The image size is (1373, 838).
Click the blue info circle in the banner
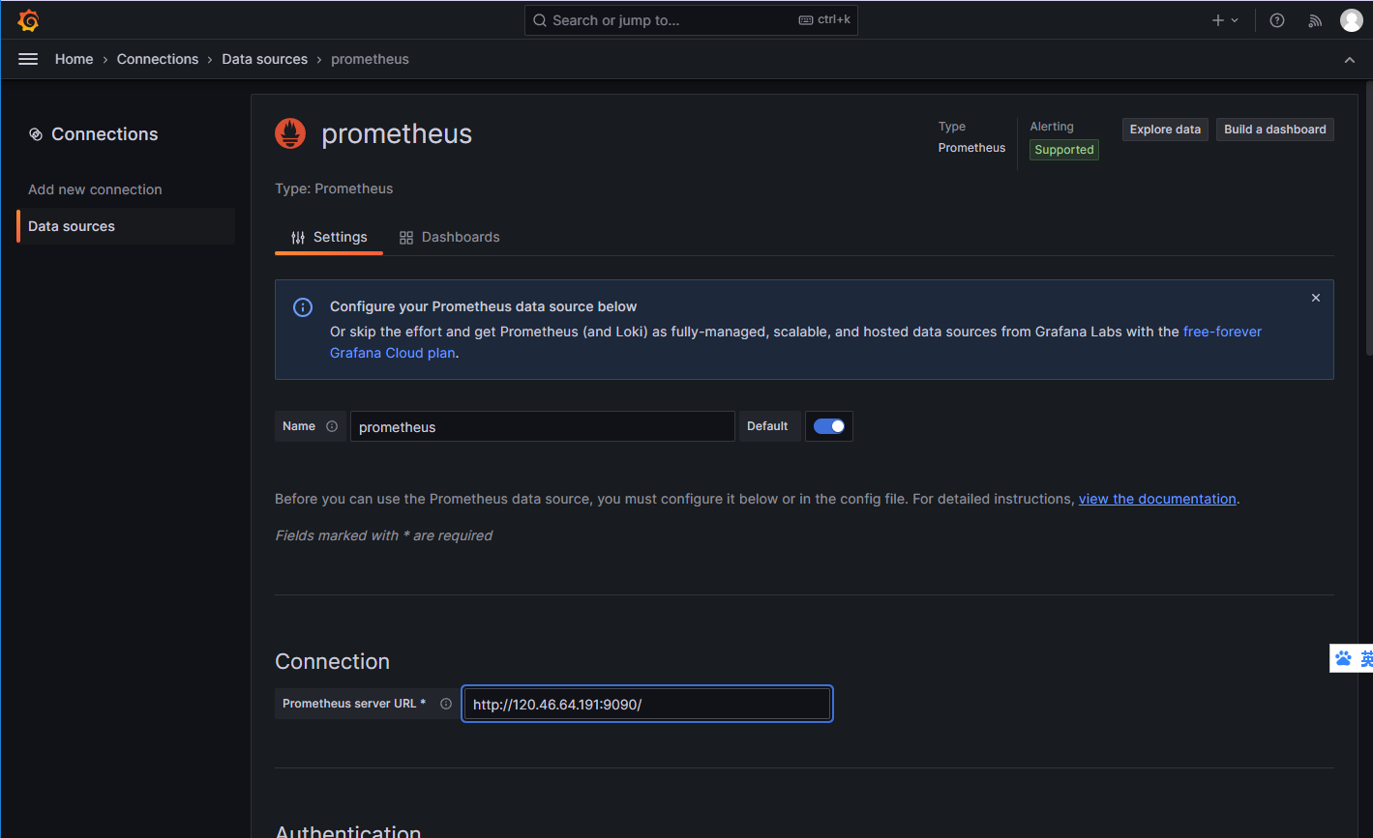click(302, 306)
